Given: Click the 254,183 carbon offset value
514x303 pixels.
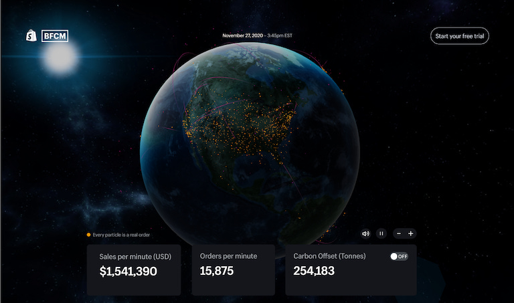Looking at the screenshot, I should pos(314,271).
